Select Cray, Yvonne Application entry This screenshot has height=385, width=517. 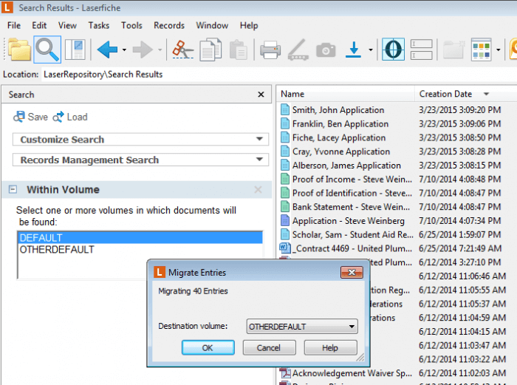[x=341, y=151]
